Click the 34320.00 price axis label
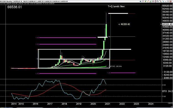This screenshot has width=173, height=108. (167, 36)
